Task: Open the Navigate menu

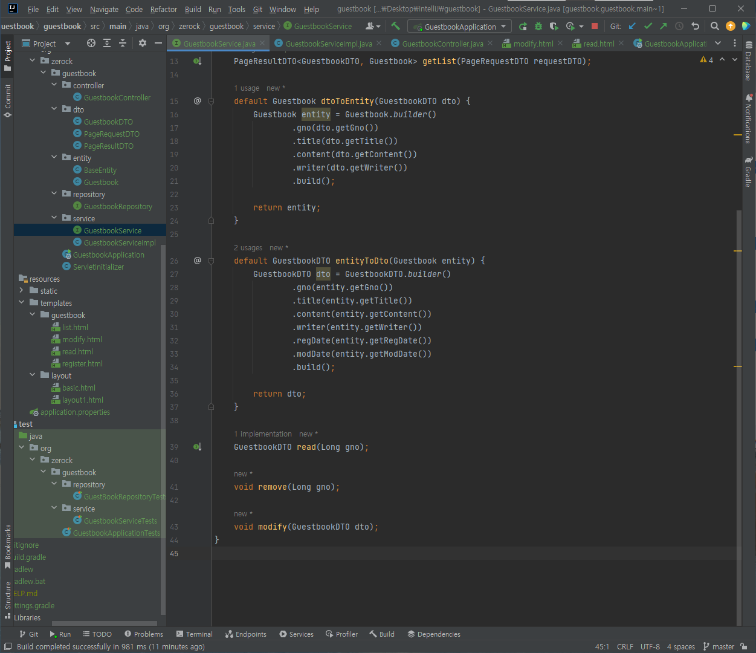Action: pos(104,9)
